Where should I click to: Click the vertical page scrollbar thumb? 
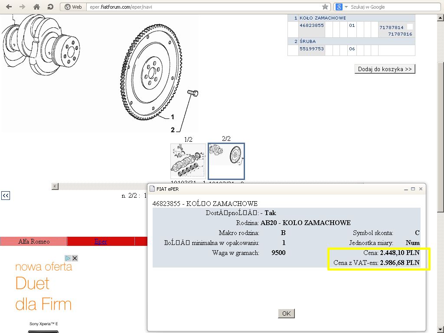tap(441, 137)
